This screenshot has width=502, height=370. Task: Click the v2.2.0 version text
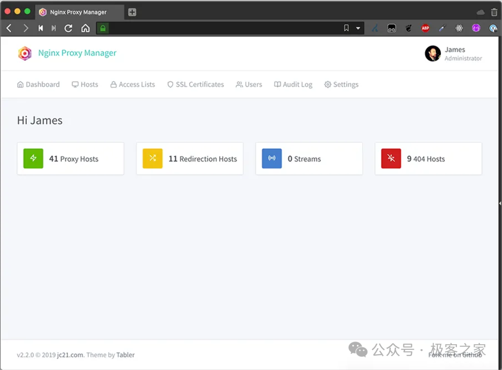(25, 355)
